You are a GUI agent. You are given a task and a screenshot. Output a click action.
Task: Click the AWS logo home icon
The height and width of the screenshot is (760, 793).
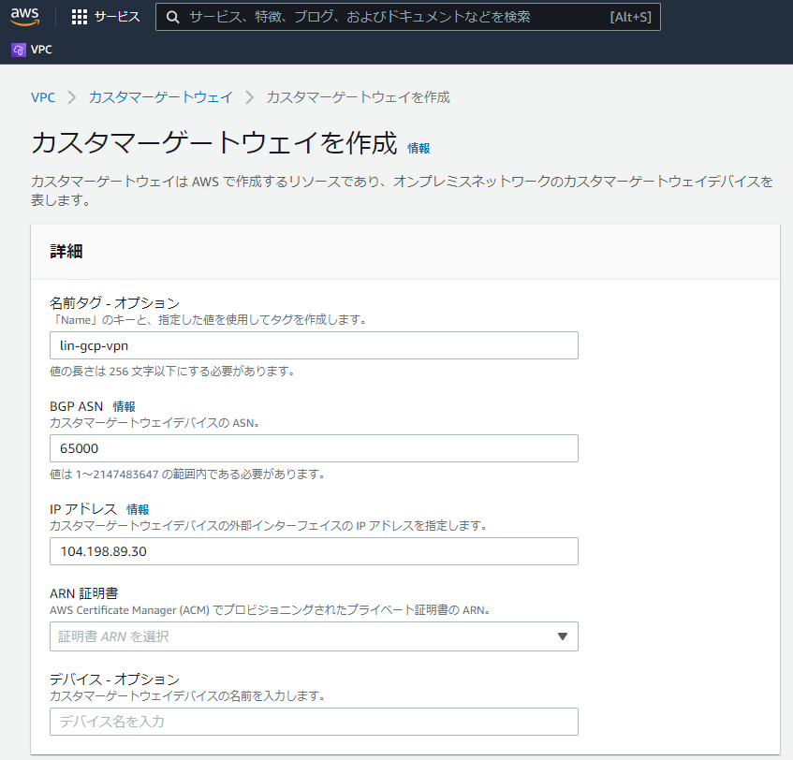click(x=25, y=16)
